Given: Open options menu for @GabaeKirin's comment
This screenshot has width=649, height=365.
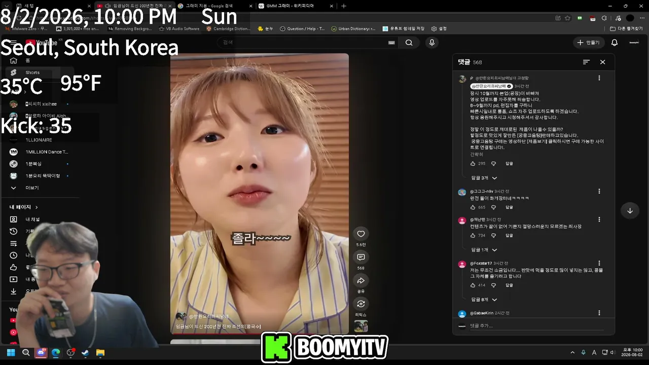Looking at the screenshot, I should [x=599, y=313].
